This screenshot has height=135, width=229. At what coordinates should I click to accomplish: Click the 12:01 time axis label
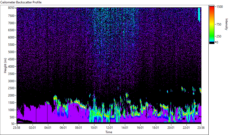point(109,128)
